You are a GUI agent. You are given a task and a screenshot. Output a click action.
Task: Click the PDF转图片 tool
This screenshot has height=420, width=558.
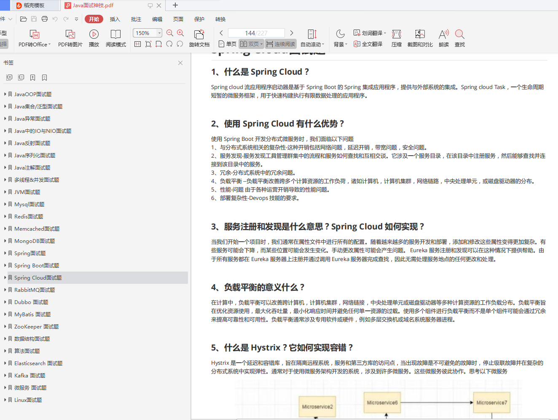pyautogui.click(x=70, y=38)
